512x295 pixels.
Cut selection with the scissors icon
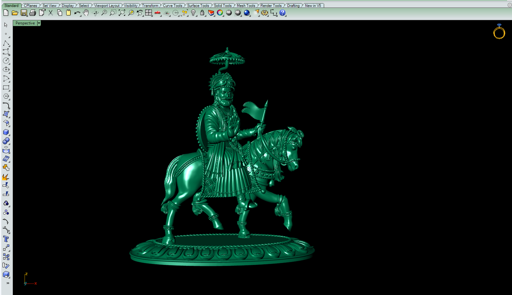[x=51, y=13]
